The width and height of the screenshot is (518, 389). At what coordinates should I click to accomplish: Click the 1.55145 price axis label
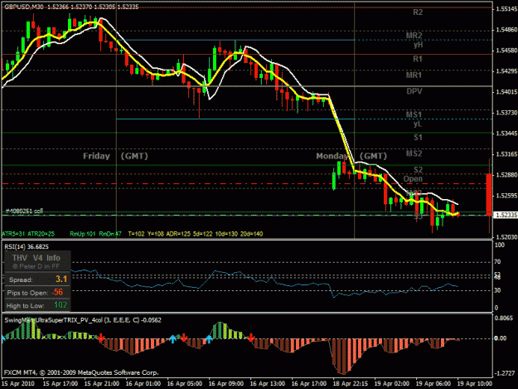(x=506, y=9)
